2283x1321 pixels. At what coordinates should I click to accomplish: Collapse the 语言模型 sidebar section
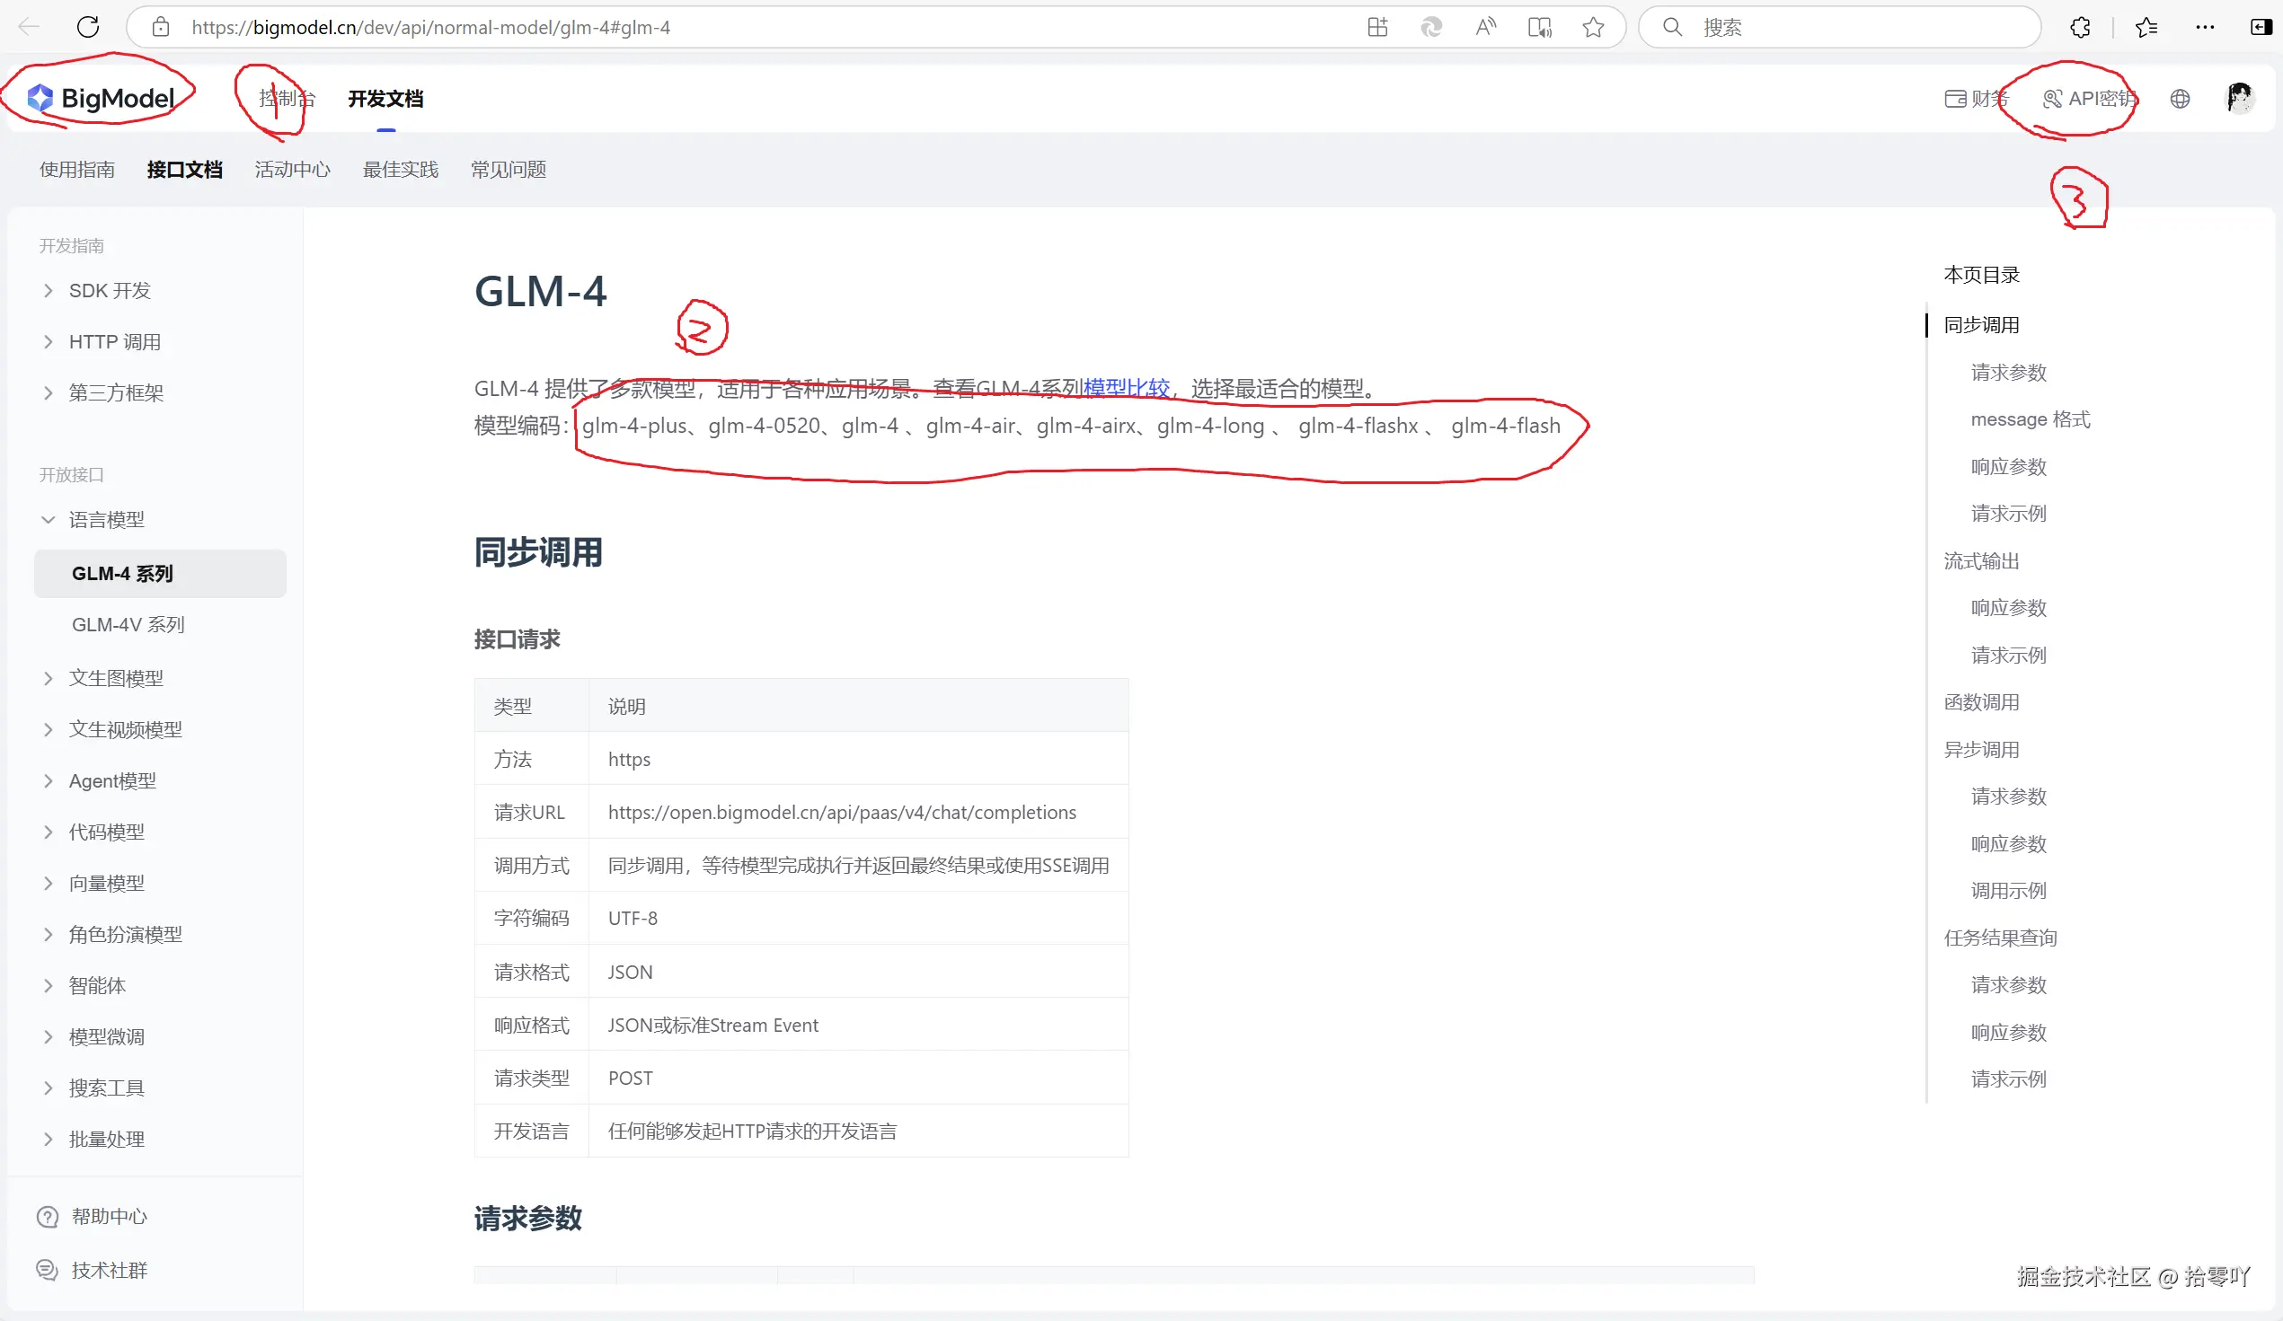(105, 519)
